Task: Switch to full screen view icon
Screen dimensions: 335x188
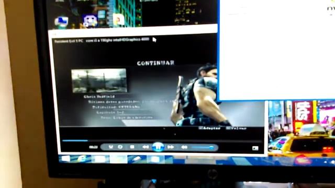Action: click(x=255, y=148)
